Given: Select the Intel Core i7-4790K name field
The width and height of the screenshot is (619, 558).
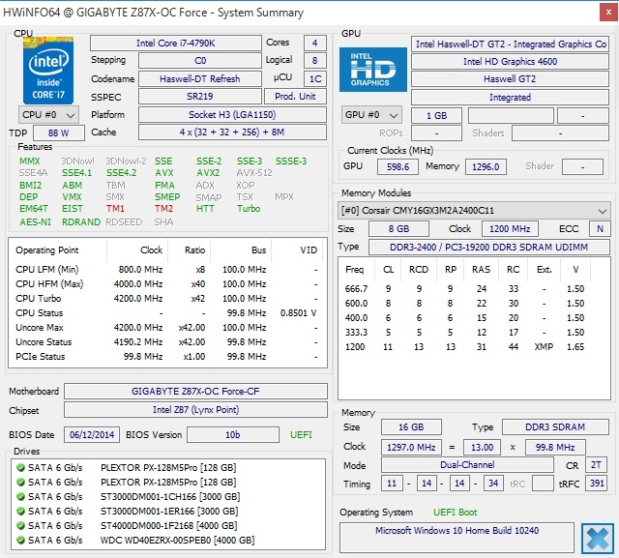Looking at the screenshot, I should tap(175, 44).
